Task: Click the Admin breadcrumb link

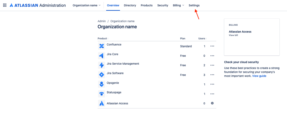Action: (x=102, y=21)
